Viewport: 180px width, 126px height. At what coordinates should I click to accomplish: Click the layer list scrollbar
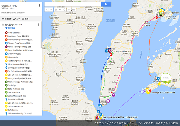click(x=41, y=35)
